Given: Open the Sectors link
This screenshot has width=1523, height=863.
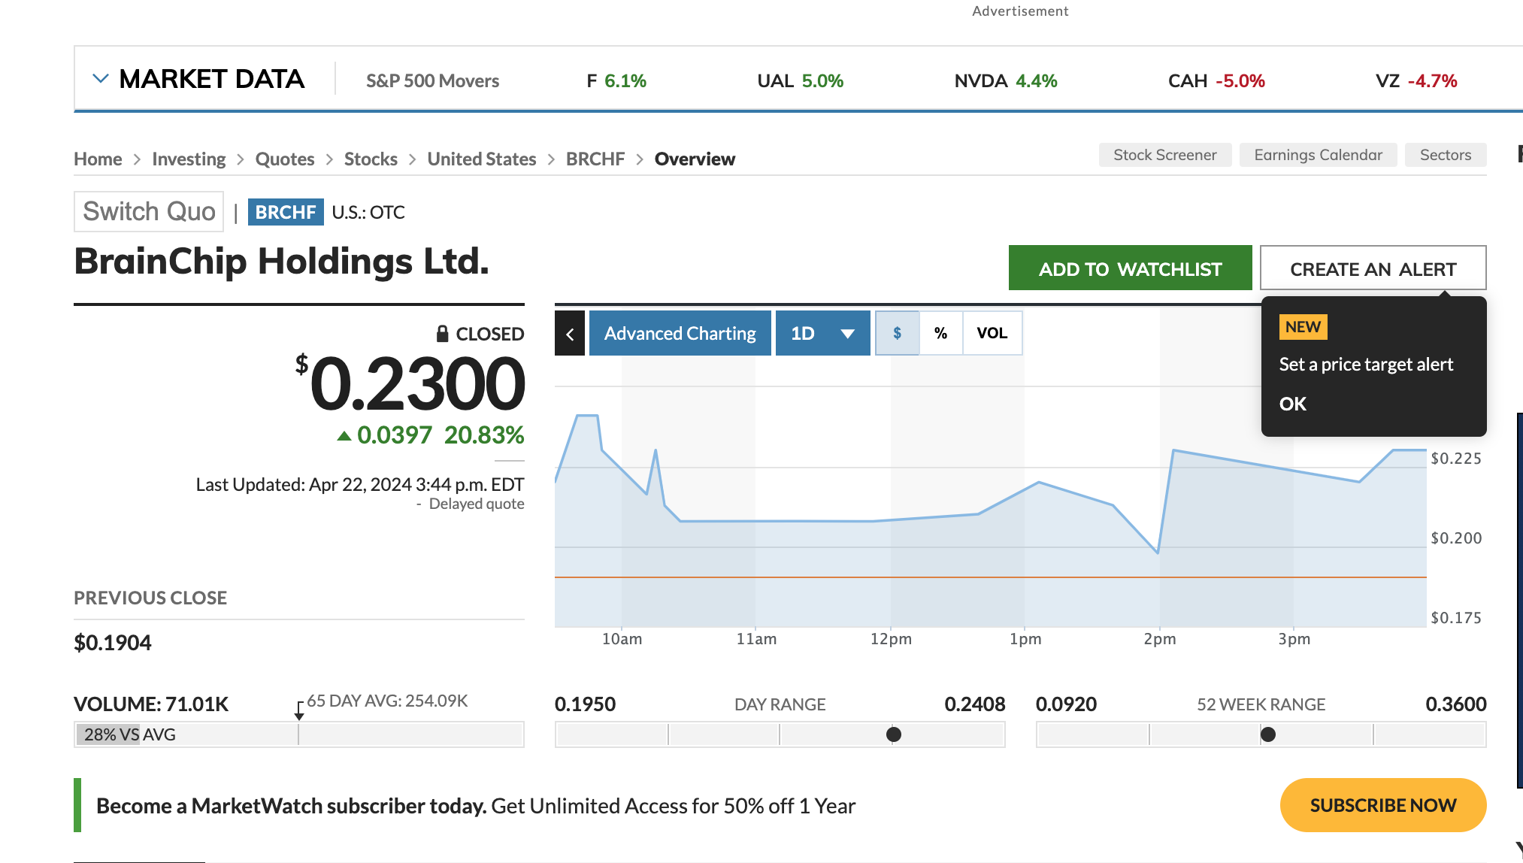Looking at the screenshot, I should 1446,155.
